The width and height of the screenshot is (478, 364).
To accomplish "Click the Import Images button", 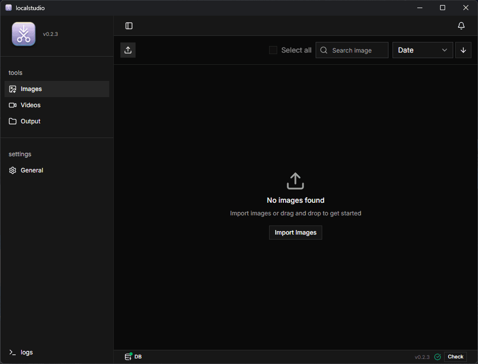I will tap(295, 233).
